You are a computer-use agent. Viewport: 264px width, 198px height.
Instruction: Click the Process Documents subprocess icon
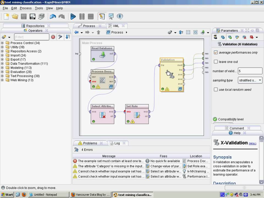(x=111, y=87)
